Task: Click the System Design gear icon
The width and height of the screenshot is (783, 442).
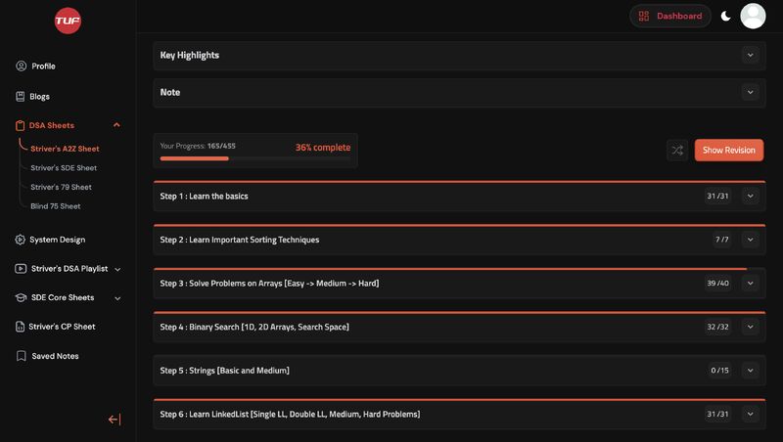Action: tap(21, 240)
